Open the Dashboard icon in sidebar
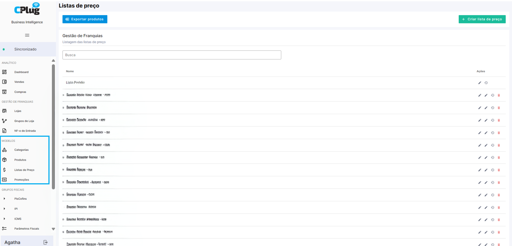This screenshot has height=246, width=512. tap(4, 72)
